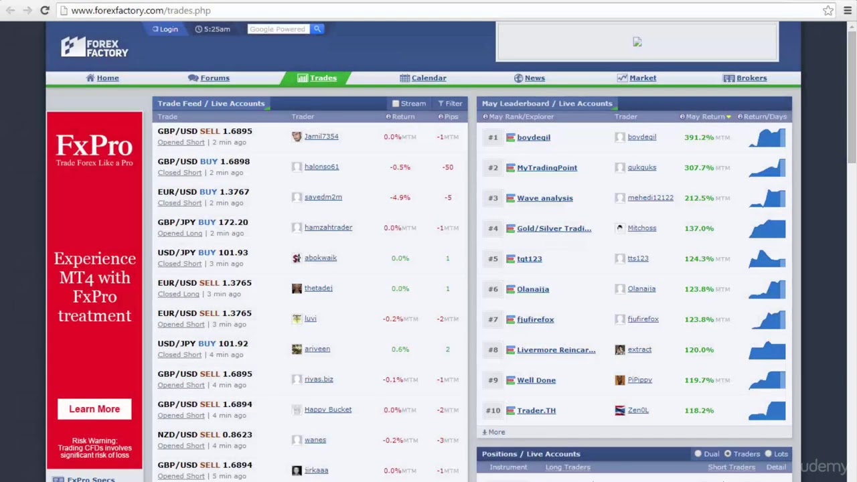The height and width of the screenshot is (482, 857).
Task: Select the Dual radio button
Action: [698, 454]
